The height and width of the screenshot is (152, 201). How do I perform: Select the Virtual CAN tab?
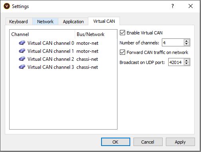(x=104, y=21)
